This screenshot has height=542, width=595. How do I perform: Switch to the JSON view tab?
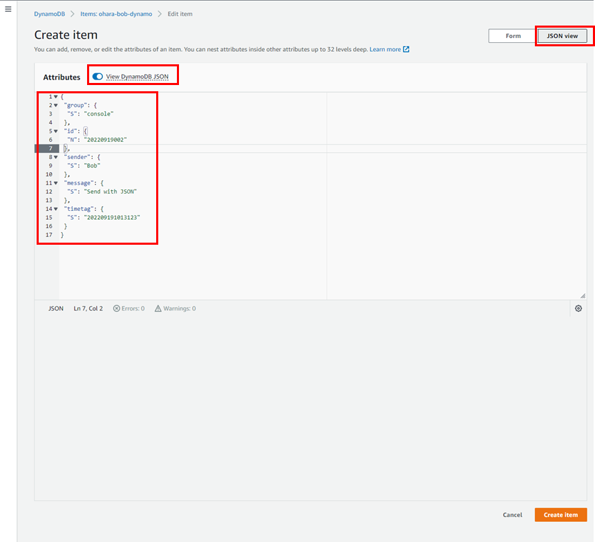pos(563,36)
